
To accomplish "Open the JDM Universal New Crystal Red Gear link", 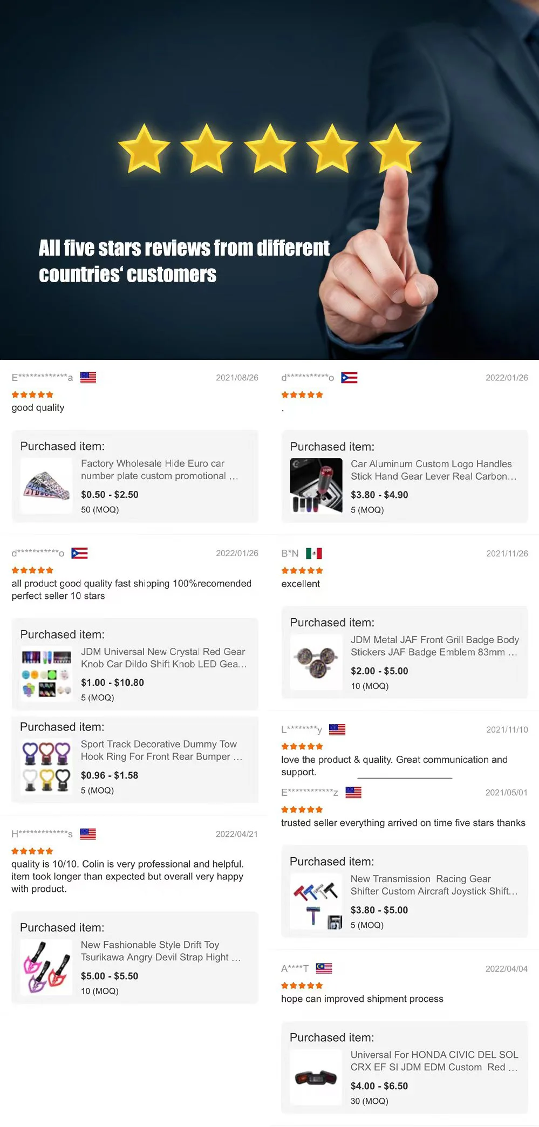I will pyautogui.click(x=163, y=658).
